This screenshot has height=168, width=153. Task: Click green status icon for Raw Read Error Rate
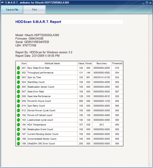[18, 68]
